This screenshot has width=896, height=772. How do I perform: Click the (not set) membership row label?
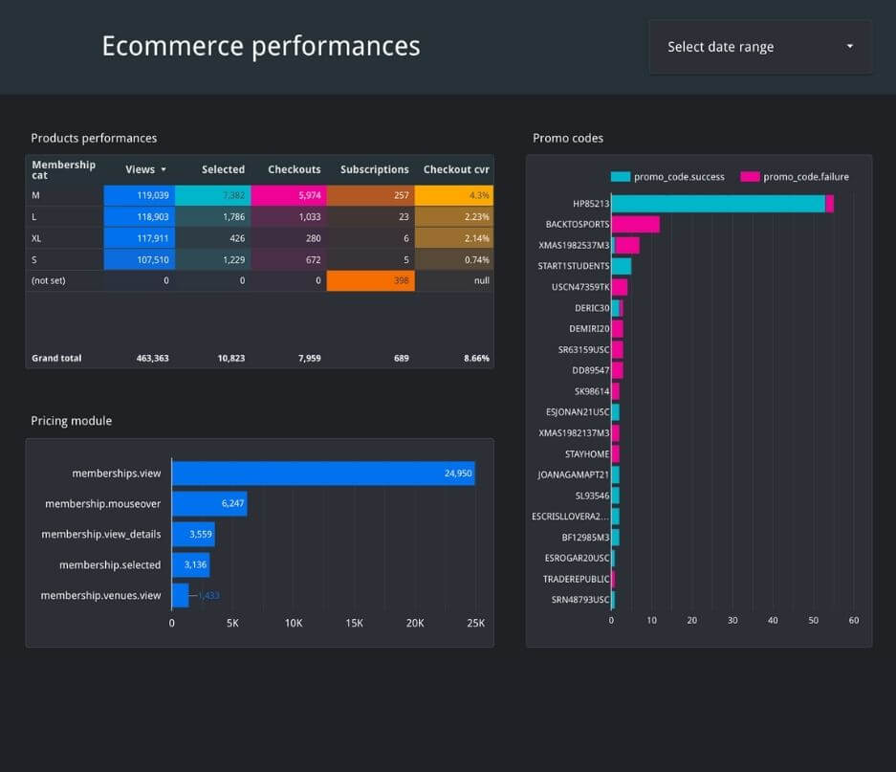tap(49, 281)
